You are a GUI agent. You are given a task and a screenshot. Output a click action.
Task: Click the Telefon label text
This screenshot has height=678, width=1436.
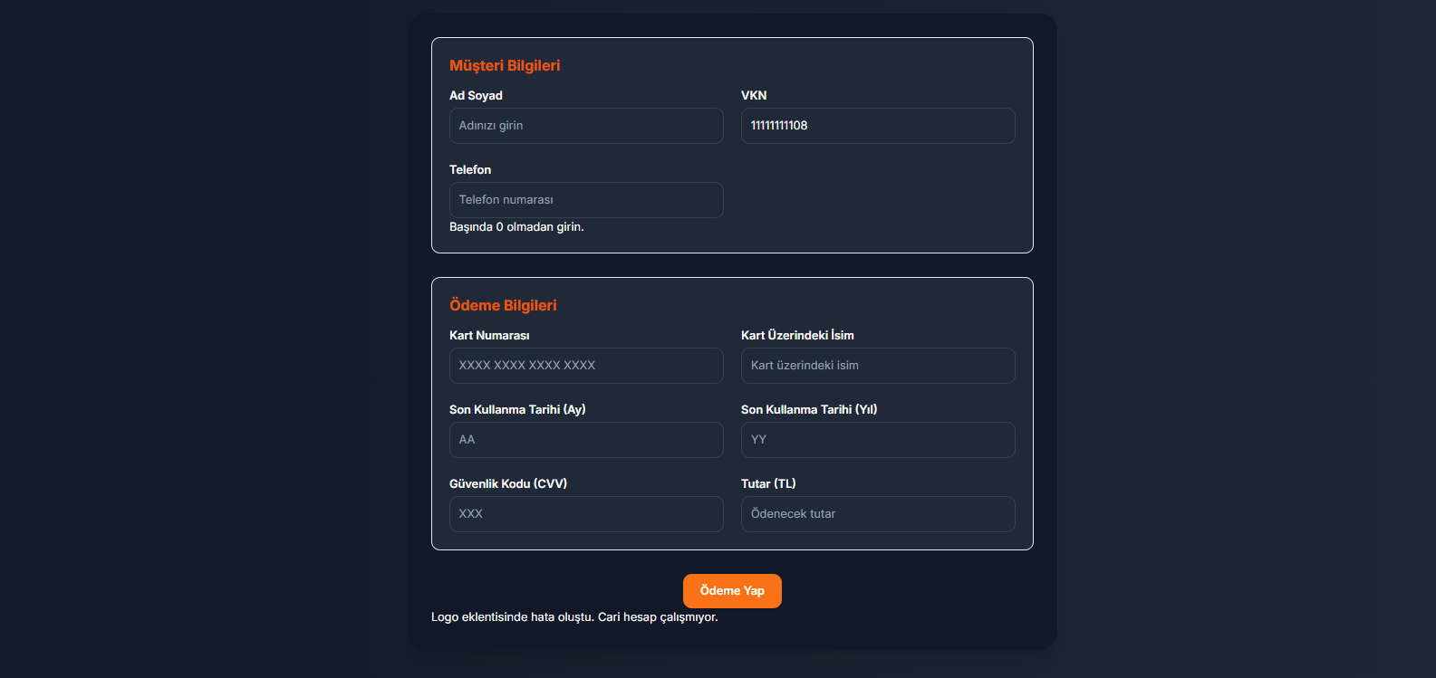470,170
